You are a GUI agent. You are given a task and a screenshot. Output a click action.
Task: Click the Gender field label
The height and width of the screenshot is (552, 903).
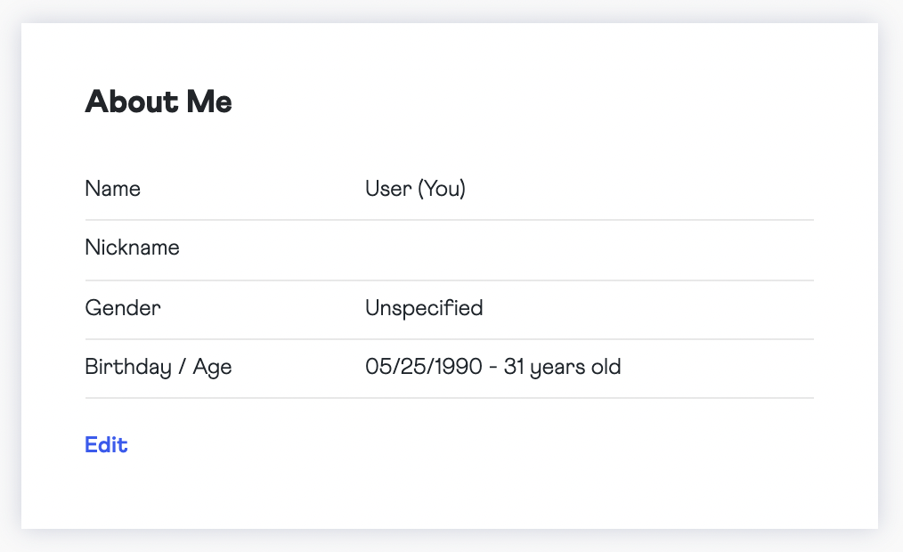click(123, 308)
